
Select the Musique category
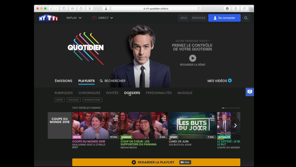[185, 93]
